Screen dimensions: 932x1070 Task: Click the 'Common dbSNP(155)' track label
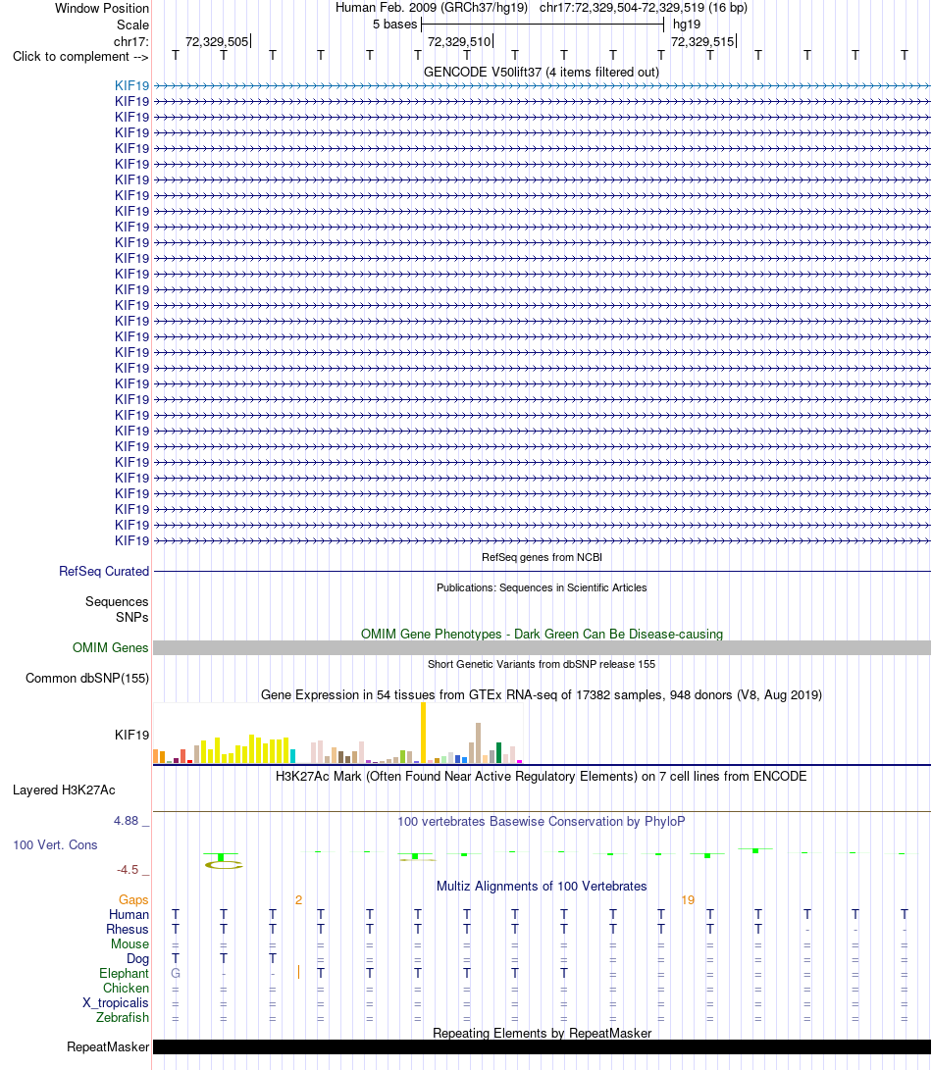[x=87, y=679]
